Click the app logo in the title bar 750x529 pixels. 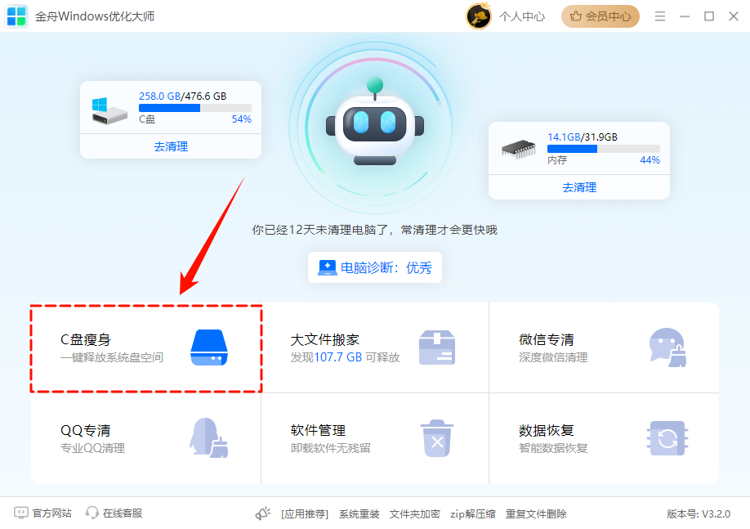[x=16, y=16]
